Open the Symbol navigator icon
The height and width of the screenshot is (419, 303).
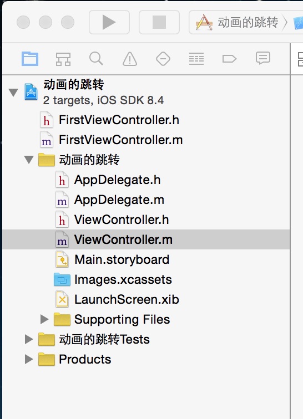click(63, 59)
